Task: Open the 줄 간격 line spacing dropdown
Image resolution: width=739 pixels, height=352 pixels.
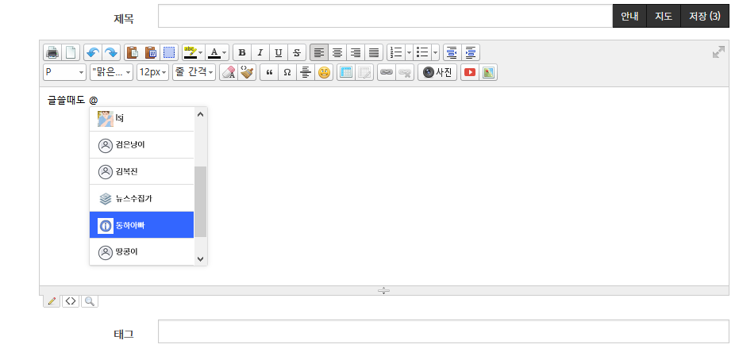Action: [x=194, y=72]
